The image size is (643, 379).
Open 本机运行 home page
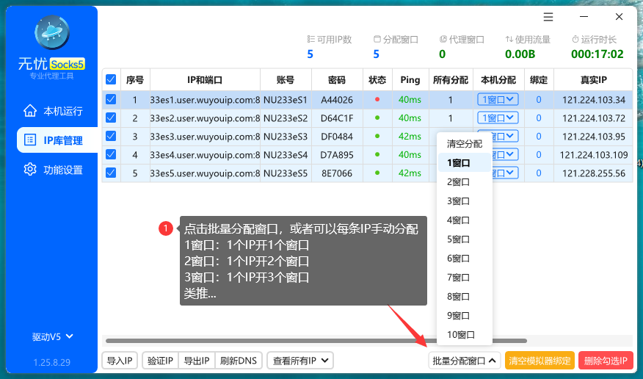coord(53,112)
